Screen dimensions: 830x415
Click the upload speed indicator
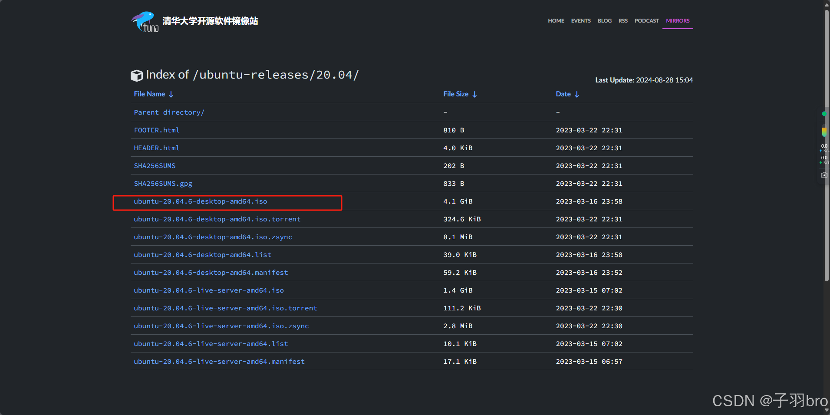tap(824, 148)
